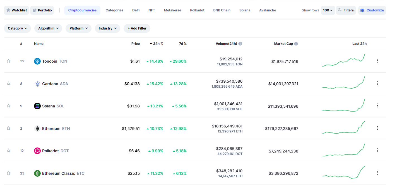Viewport: 409px width, 187px height.
Task: Open the three-dot menu for Ethereum
Action: coord(378,128)
